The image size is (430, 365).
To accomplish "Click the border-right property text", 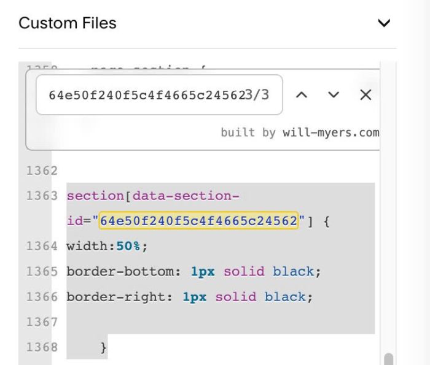I will point(117,297).
